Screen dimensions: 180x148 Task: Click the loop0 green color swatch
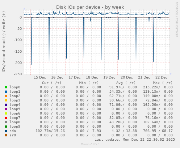point(6,87)
